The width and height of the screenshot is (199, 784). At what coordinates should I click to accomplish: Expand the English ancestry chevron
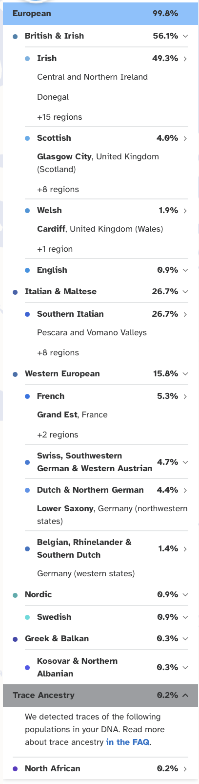point(185,270)
